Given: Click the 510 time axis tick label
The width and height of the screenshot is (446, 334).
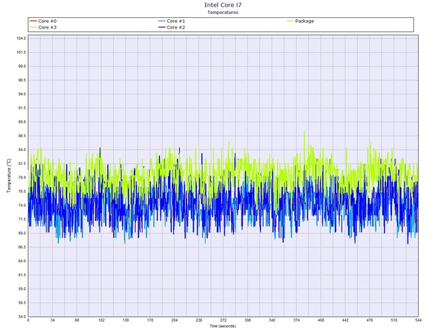Looking at the screenshot, I should click(394, 320).
